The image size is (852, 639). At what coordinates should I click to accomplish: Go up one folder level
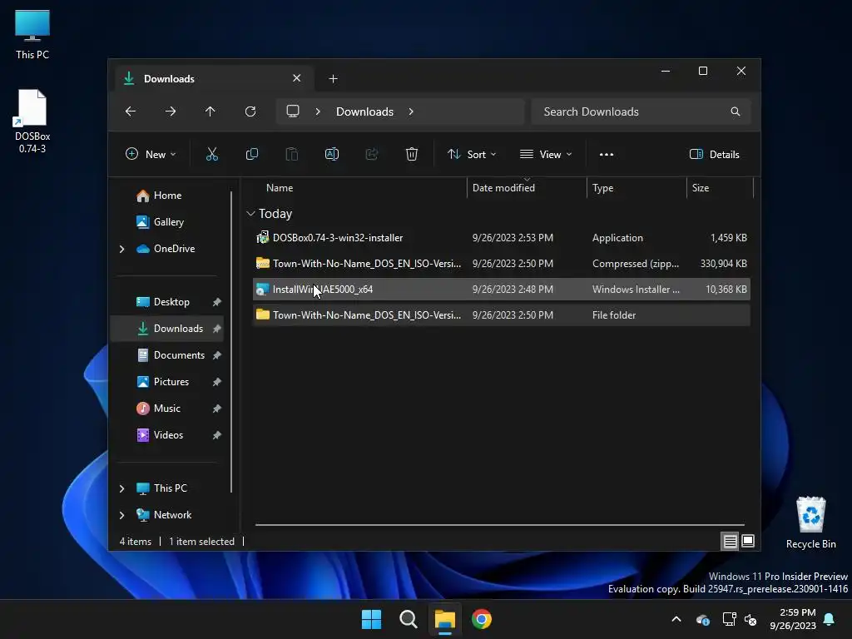(211, 111)
